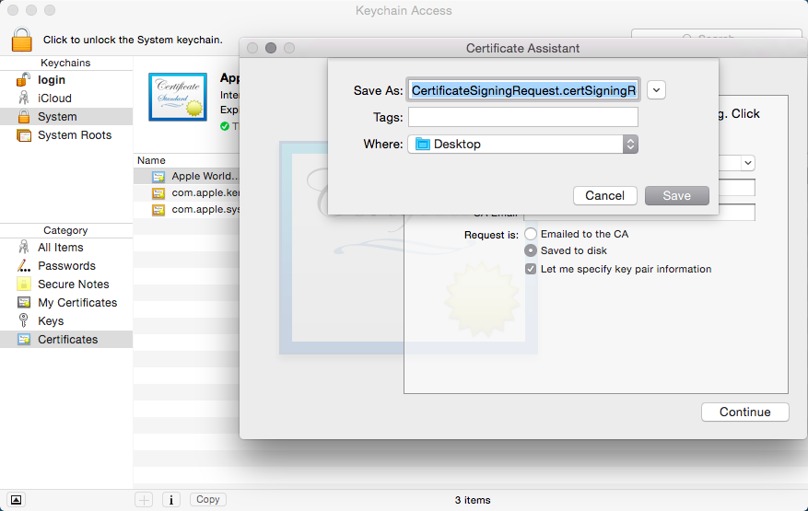Click the iCloud keychain keys icon
808x511 pixels.
[23, 98]
